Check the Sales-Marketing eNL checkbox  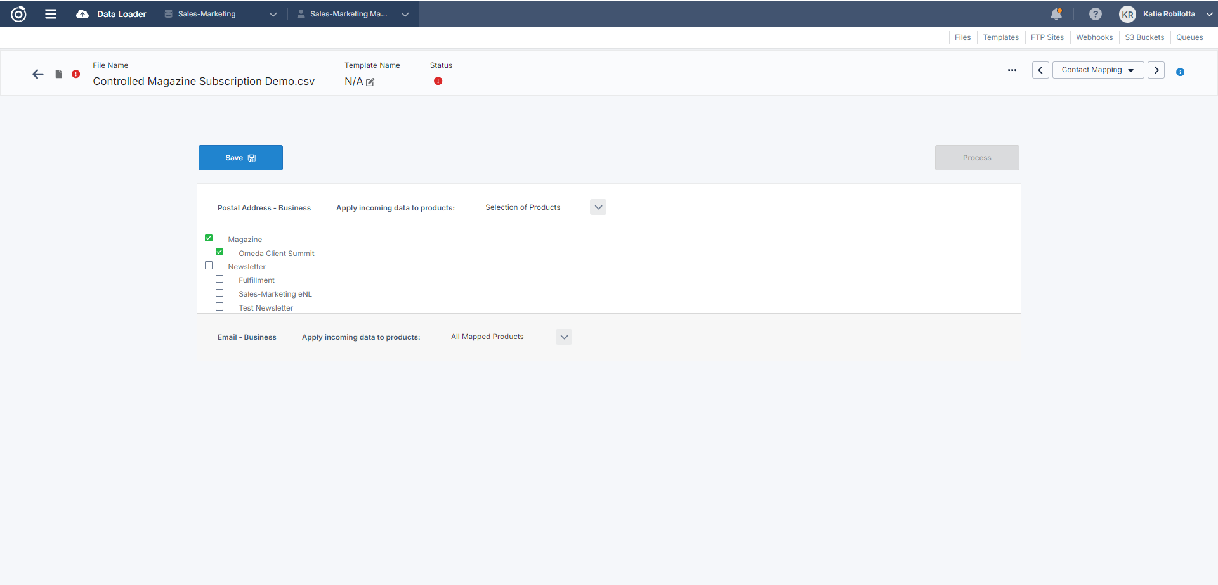tap(219, 293)
